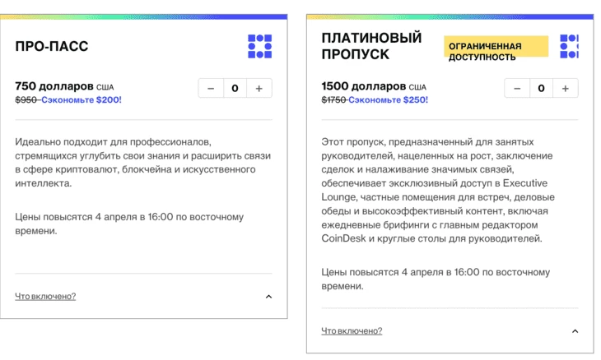Increase ПРО-ПАСС ticket quantity with plus
The height and width of the screenshot is (360, 601).
point(259,89)
